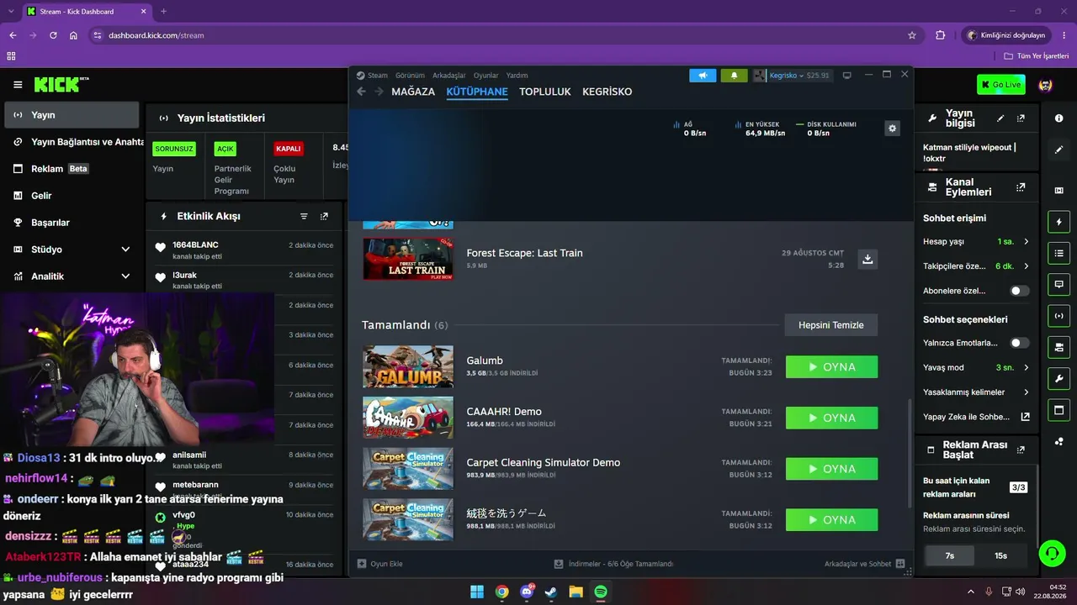Switch to the TOPLULUK tab in Steam
The width and height of the screenshot is (1077, 605).
[545, 92]
